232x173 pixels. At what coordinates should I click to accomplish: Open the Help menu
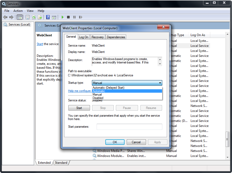[x=41, y=11]
